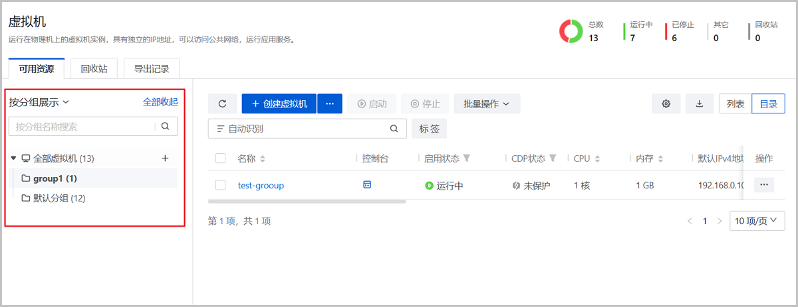Add a new group with plus icon
This screenshot has height=307, width=798.
[x=166, y=158]
